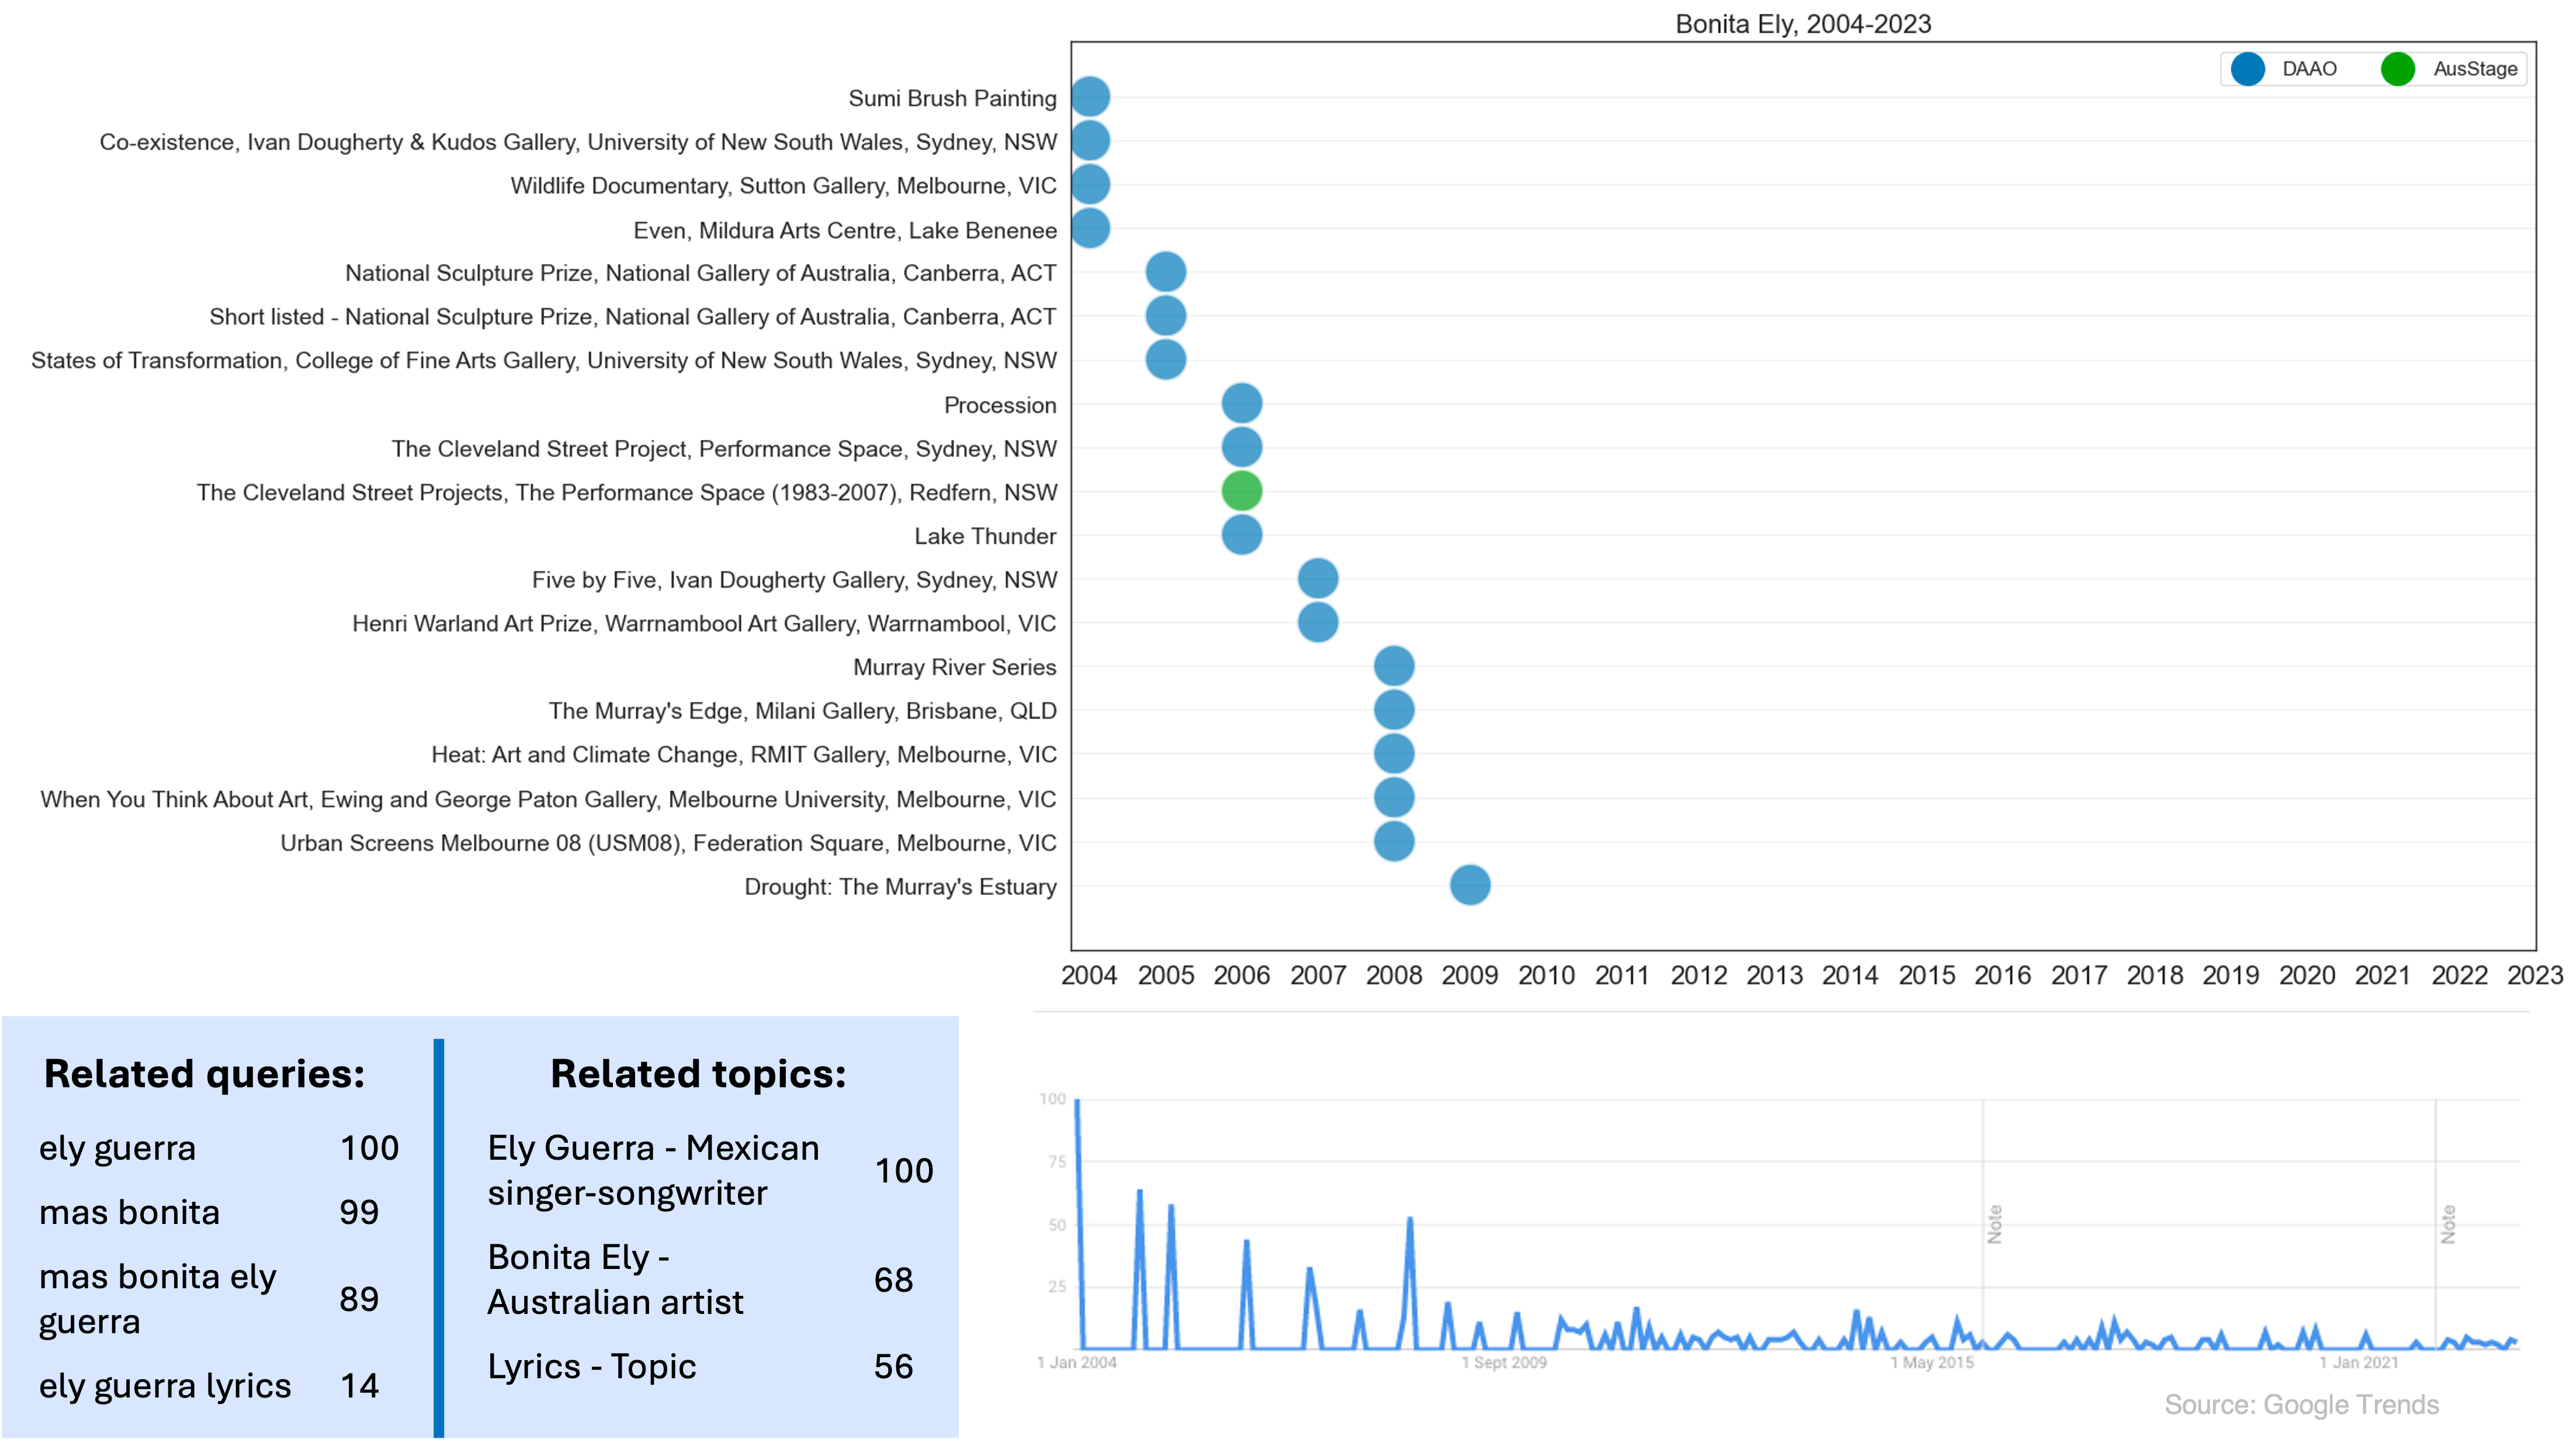
Task: Click the Co-existence, Ivan Dougherty dot
Action: tap(1090, 141)
